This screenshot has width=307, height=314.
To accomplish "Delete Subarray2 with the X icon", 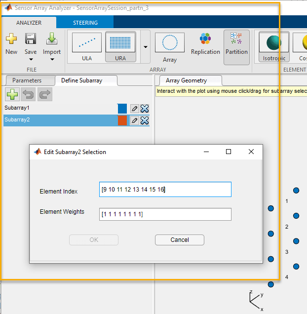I will click(145, 120).
